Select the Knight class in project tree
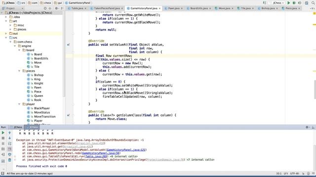The width and height of the screenshot is (316, 177). (x=39, y=83)
